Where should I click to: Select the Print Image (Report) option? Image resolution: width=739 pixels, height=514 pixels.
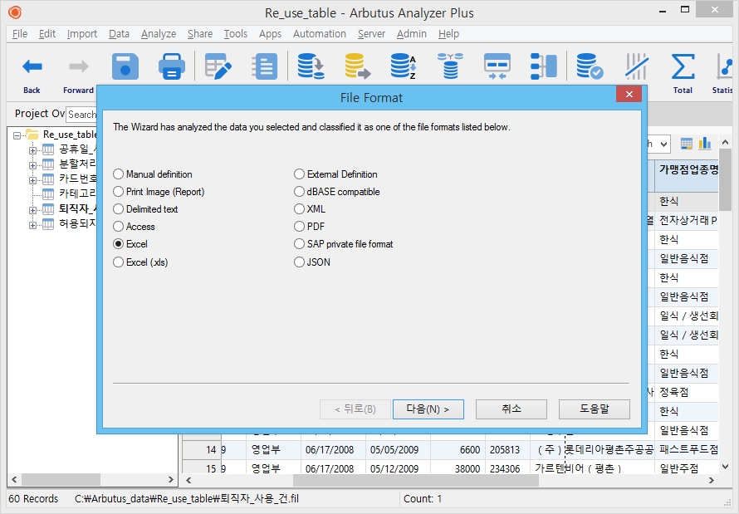(118, 192)
